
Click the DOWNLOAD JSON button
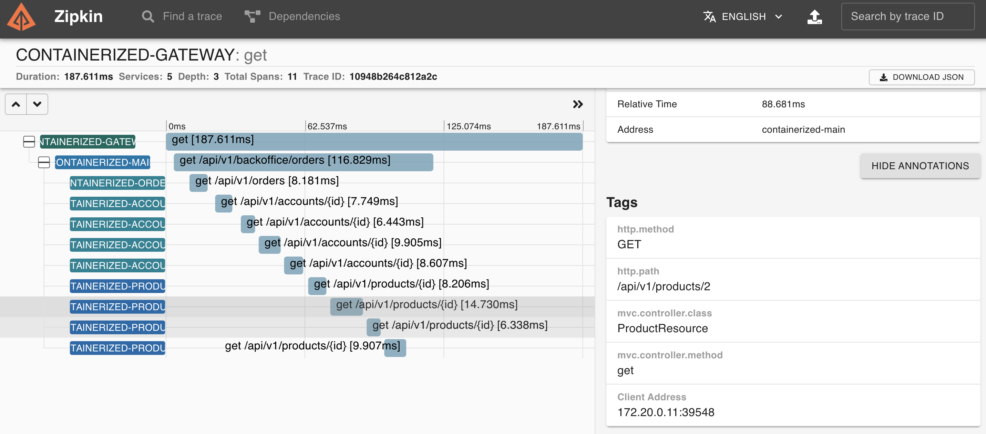[x=921, y=77]
